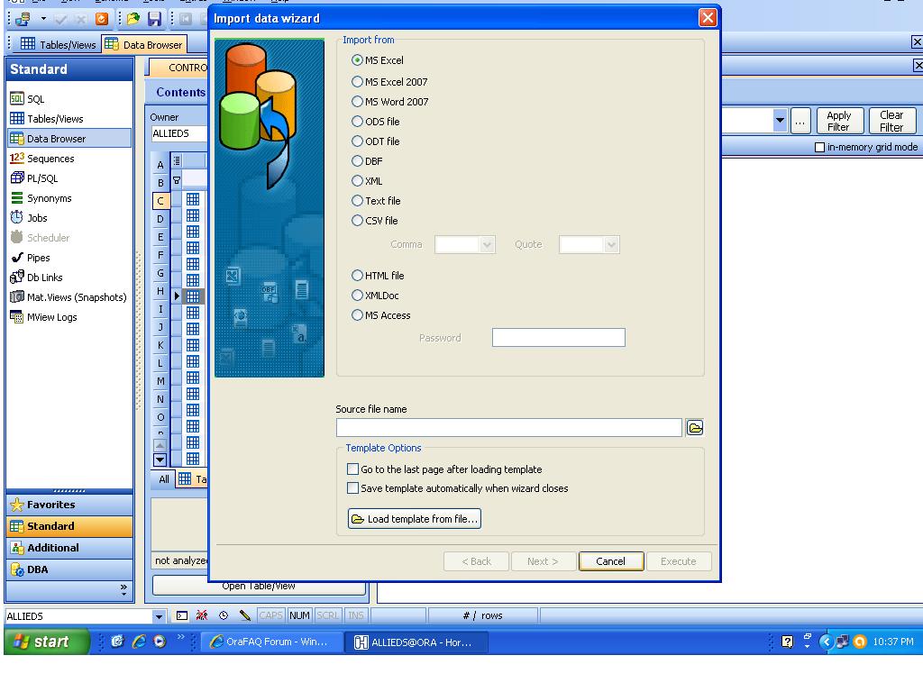
Task: Click the pencil icon in the status bar
Action: [x=245, y=616]
